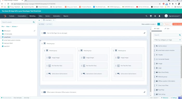Screen dimensions: 182x99
Task: Click the account avatar circle
Action: pos(166,16)
